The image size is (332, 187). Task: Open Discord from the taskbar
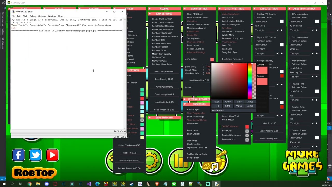[46, 184]
